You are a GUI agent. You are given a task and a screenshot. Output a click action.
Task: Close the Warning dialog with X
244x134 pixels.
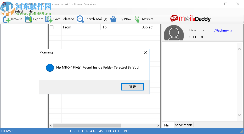tap(146, 52)
